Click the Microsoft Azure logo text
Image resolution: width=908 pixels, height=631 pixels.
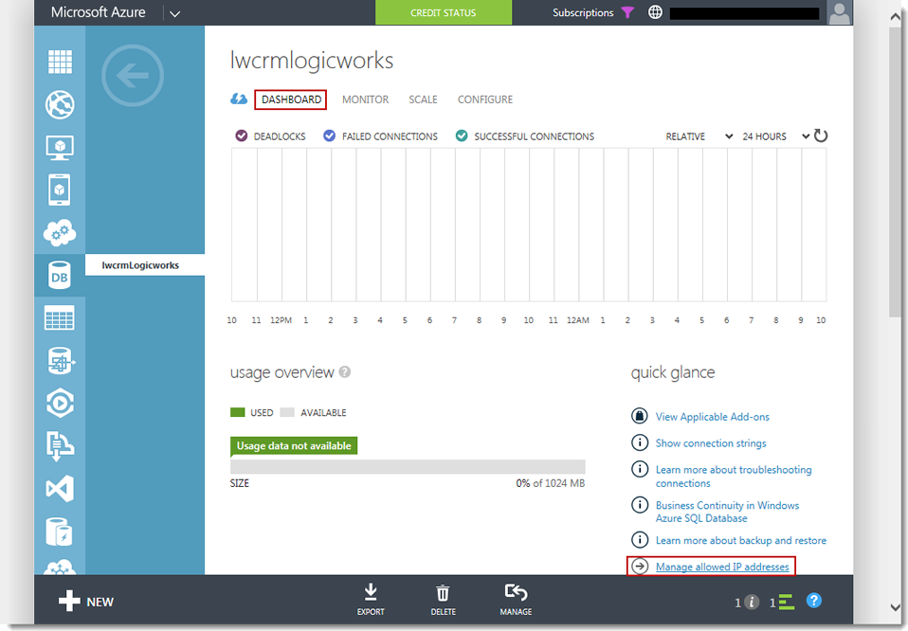(98, 12)
